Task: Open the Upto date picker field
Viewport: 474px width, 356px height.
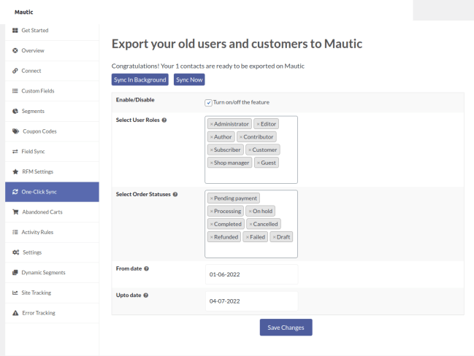Action: pyautogui.click(x=251, y=301)
